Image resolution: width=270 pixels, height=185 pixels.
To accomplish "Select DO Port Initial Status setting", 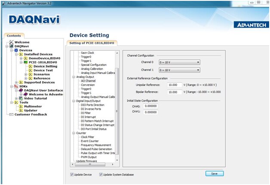I will 94,129.
